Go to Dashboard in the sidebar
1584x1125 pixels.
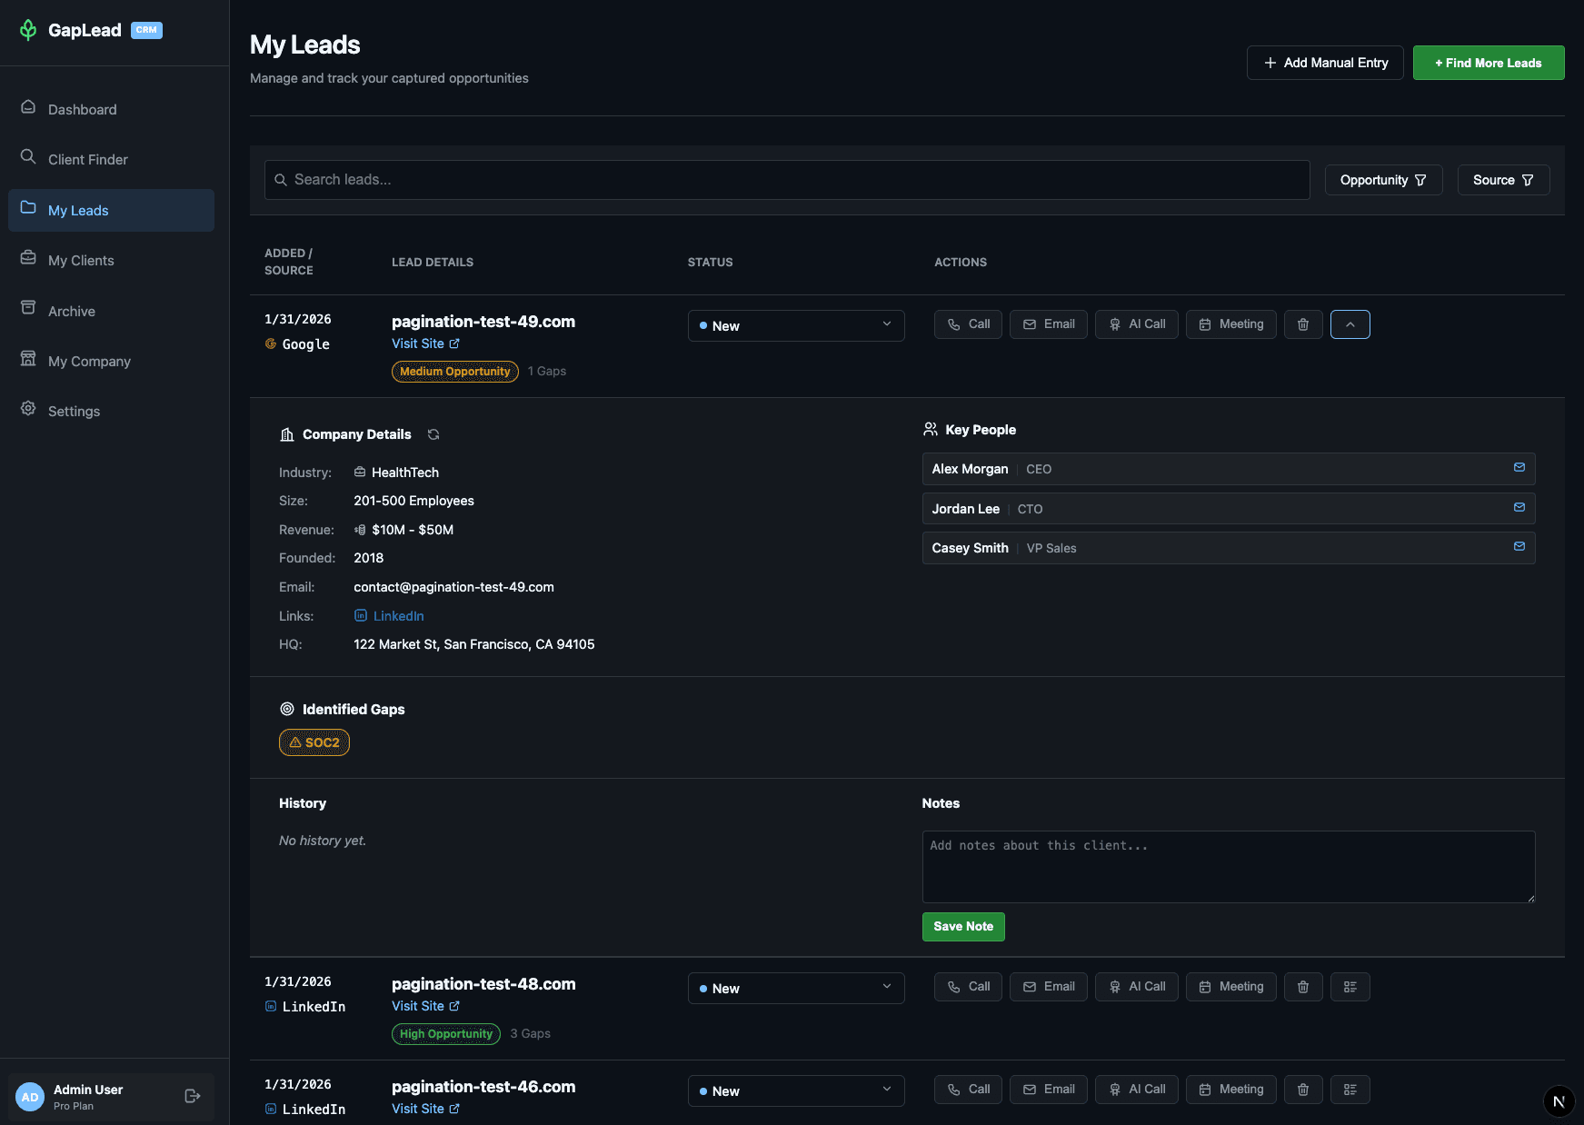coord(82,109)
